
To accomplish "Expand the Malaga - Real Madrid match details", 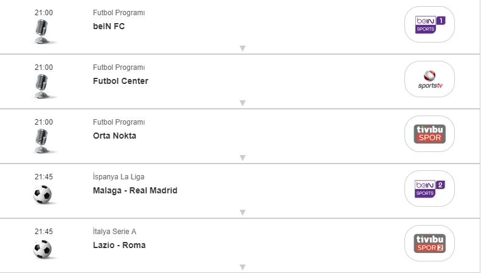I will pyautogui.click(x=242, y=213).
